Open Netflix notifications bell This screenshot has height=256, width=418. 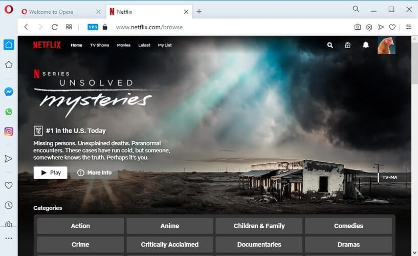coord(366,45)
